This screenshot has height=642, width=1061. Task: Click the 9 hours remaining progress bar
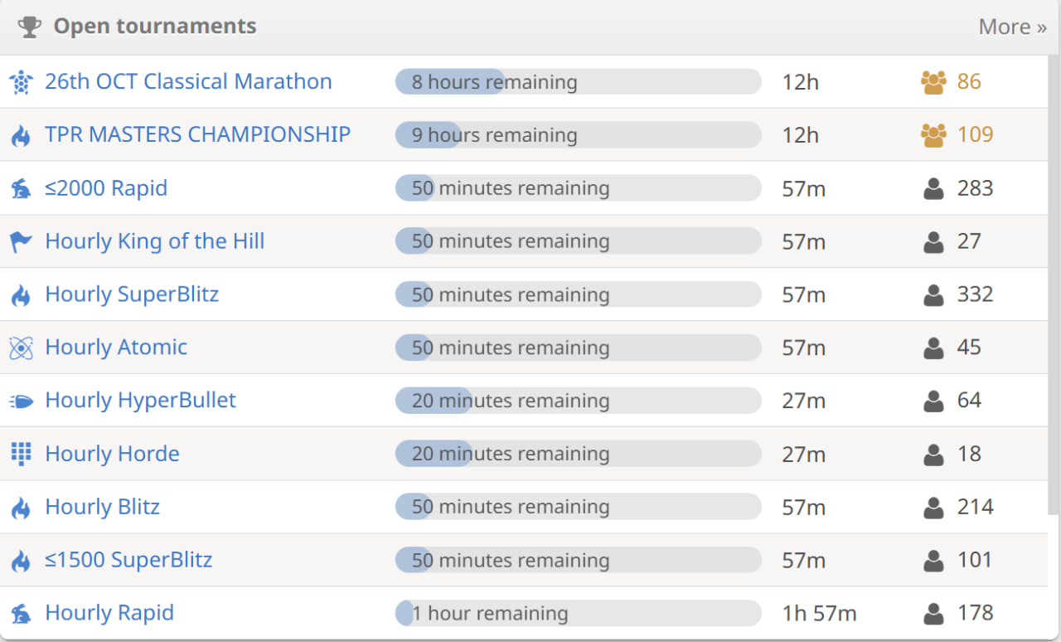(x=578, y=134)
